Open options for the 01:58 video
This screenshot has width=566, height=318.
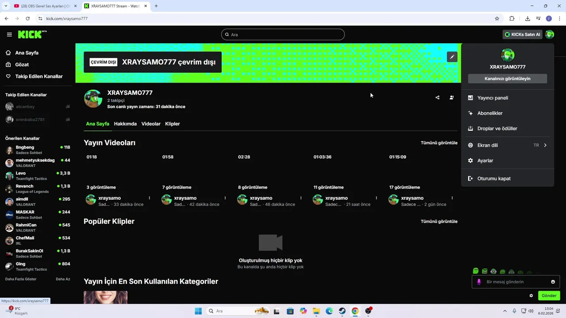(x=225, y=198)
